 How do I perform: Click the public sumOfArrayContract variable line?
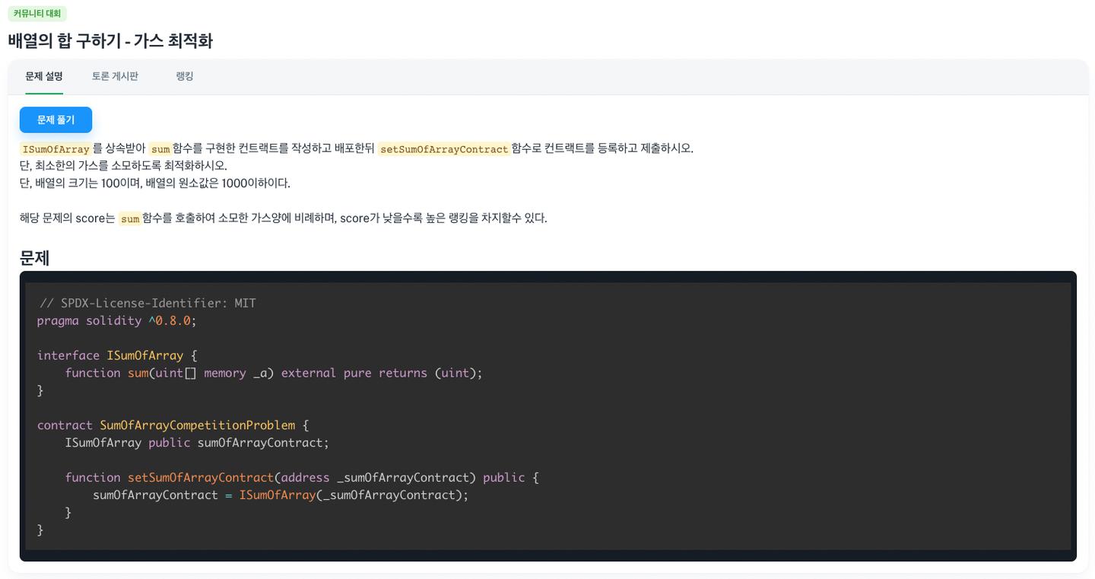[196, 443]
